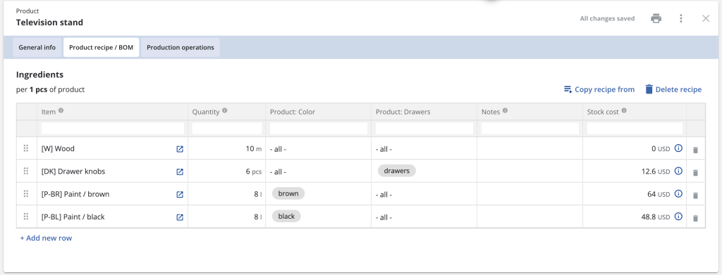Open the Production operations tab

click(x=180, y=47)
